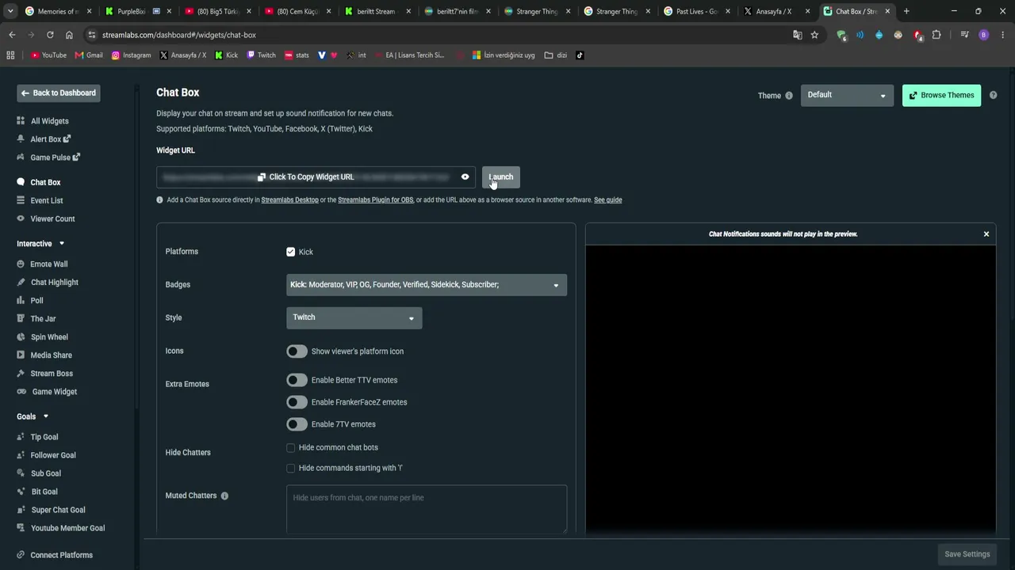Open Chrome tab search dropdown

click(10, 11)
